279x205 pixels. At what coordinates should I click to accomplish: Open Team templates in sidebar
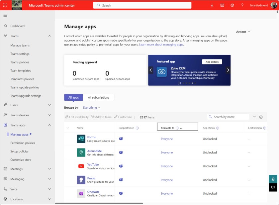coord(21,71)
